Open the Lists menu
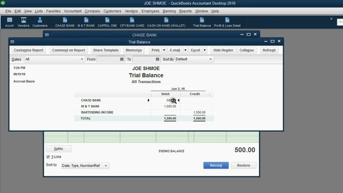343x193 pixels. (x=39, y=11)
